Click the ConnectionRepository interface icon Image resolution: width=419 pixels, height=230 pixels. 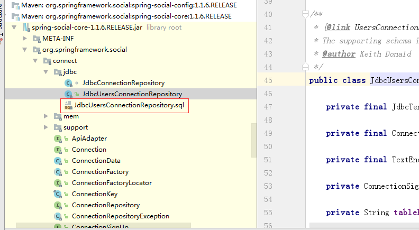click(x=58, y=205)
